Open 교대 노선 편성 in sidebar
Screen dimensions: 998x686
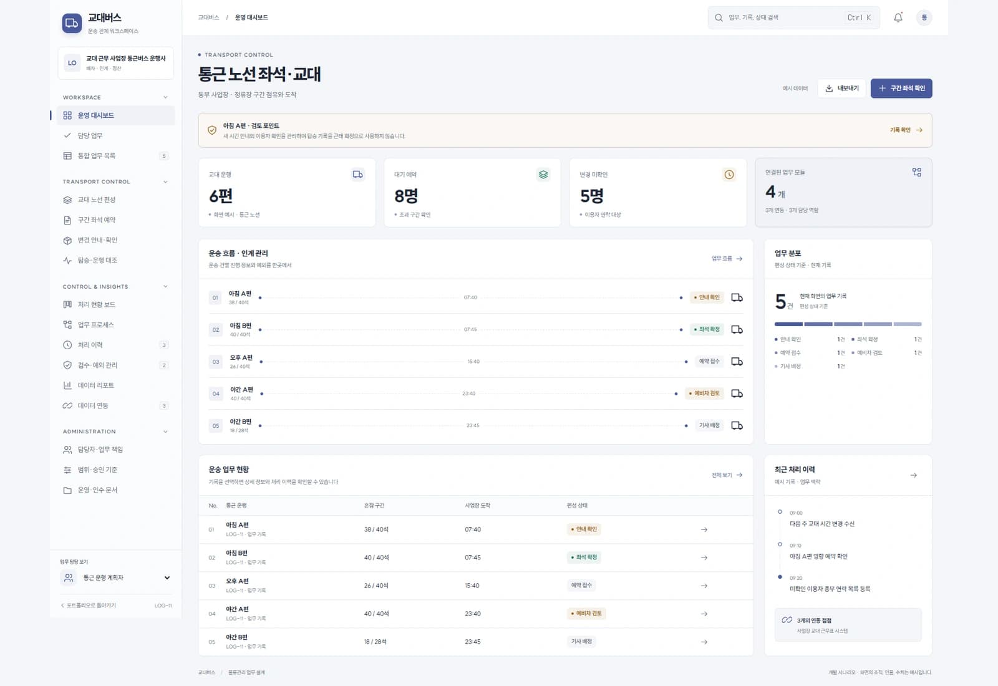point(115,200)
